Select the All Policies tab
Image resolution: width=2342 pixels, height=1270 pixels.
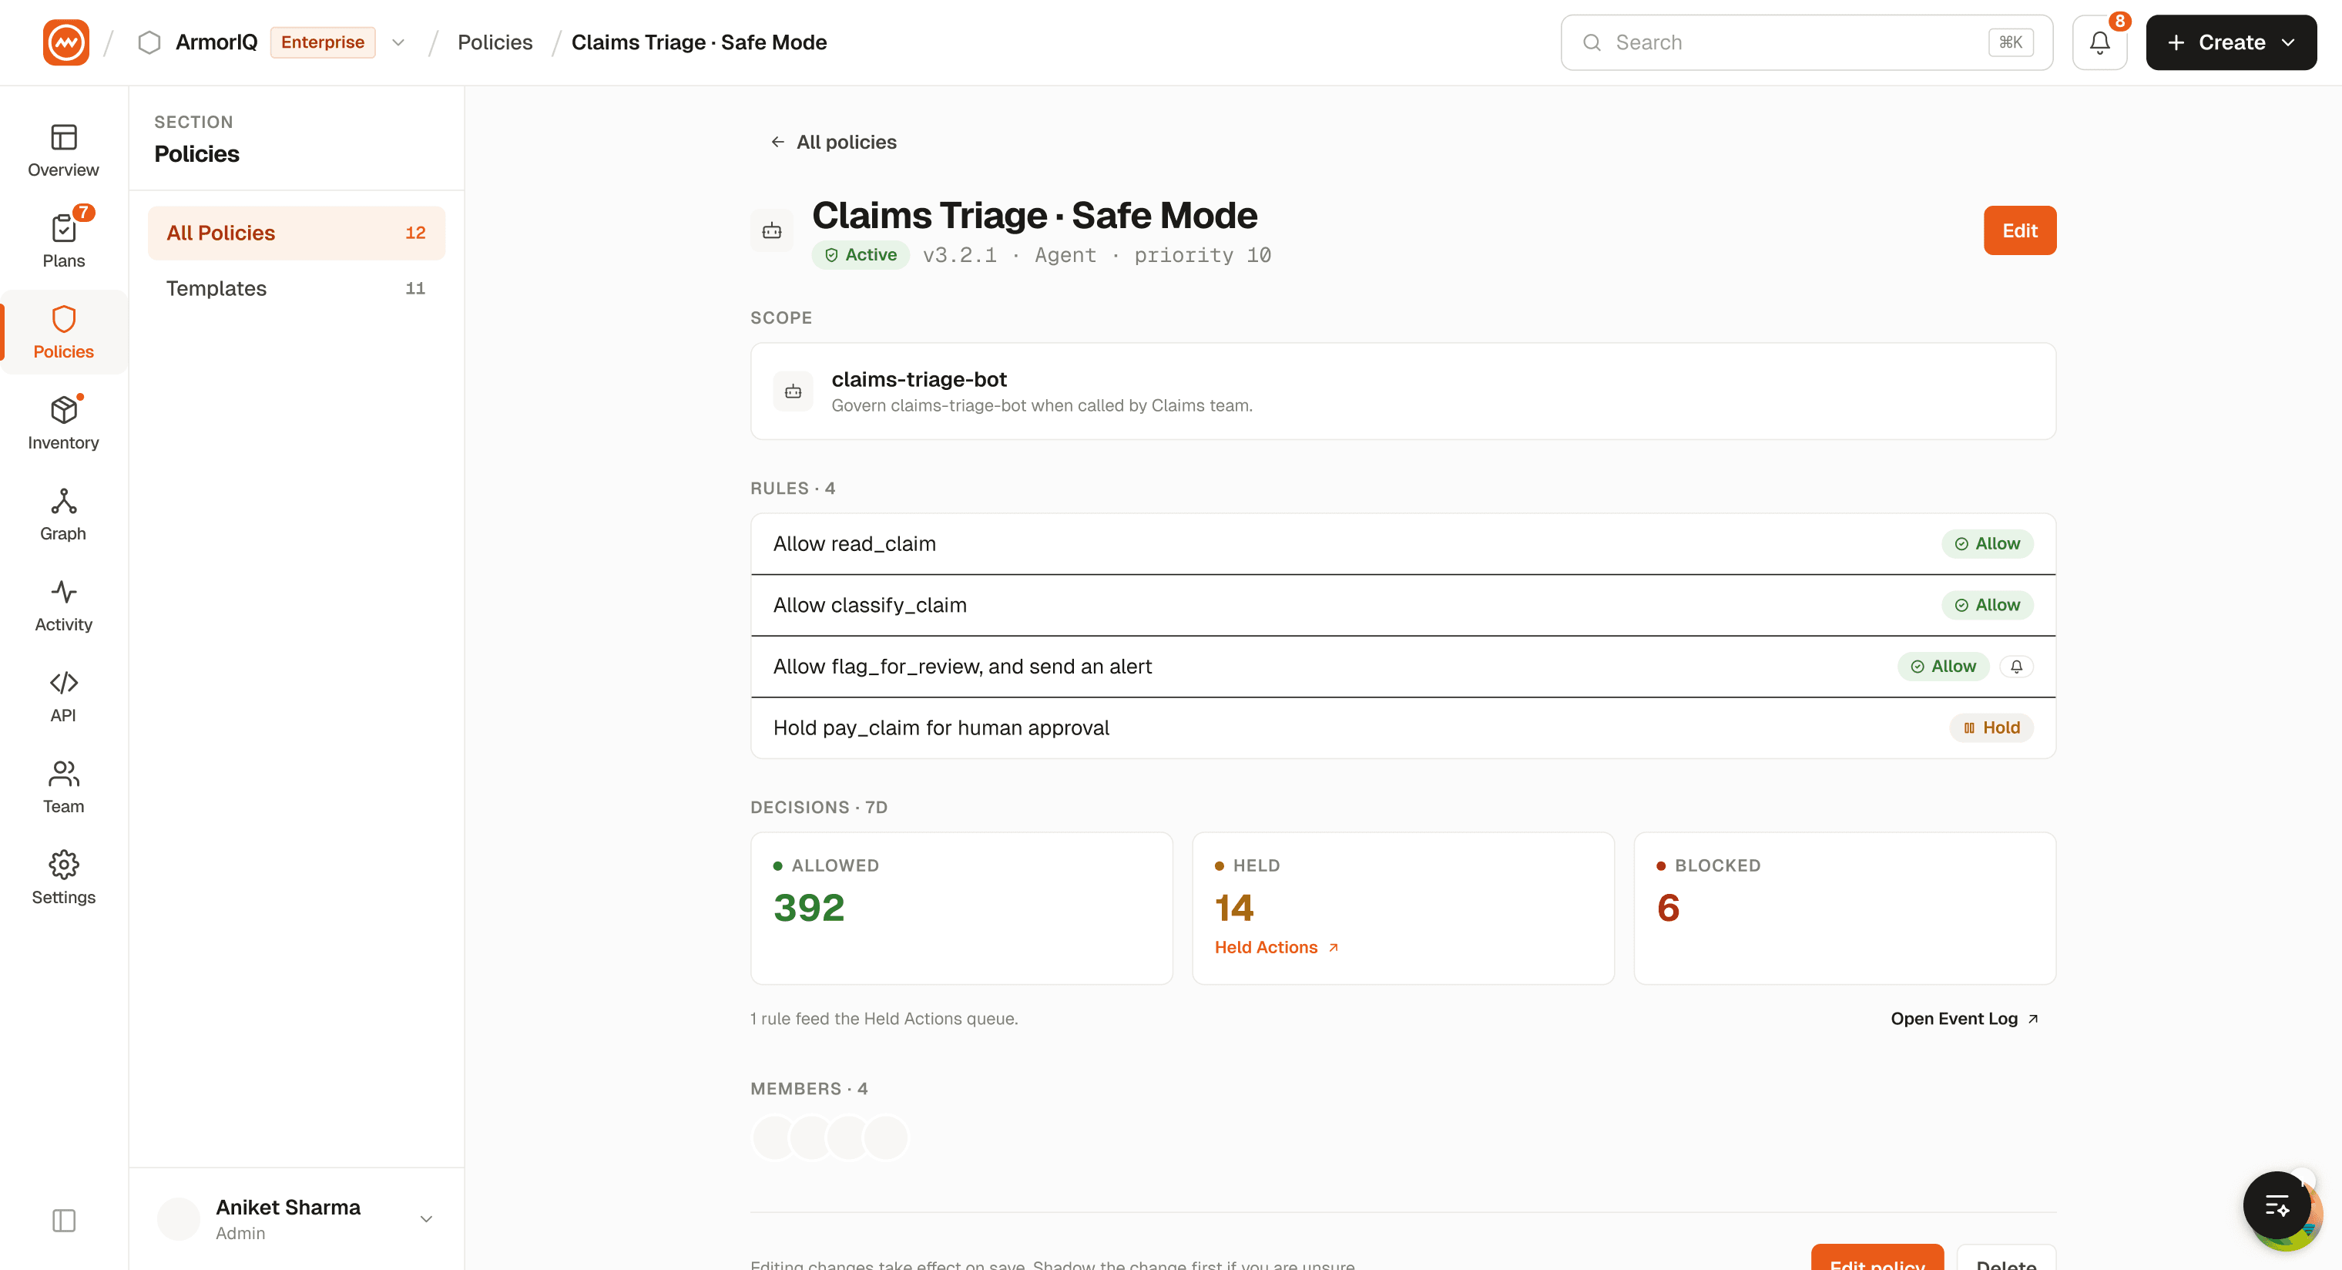click(297, 233)
